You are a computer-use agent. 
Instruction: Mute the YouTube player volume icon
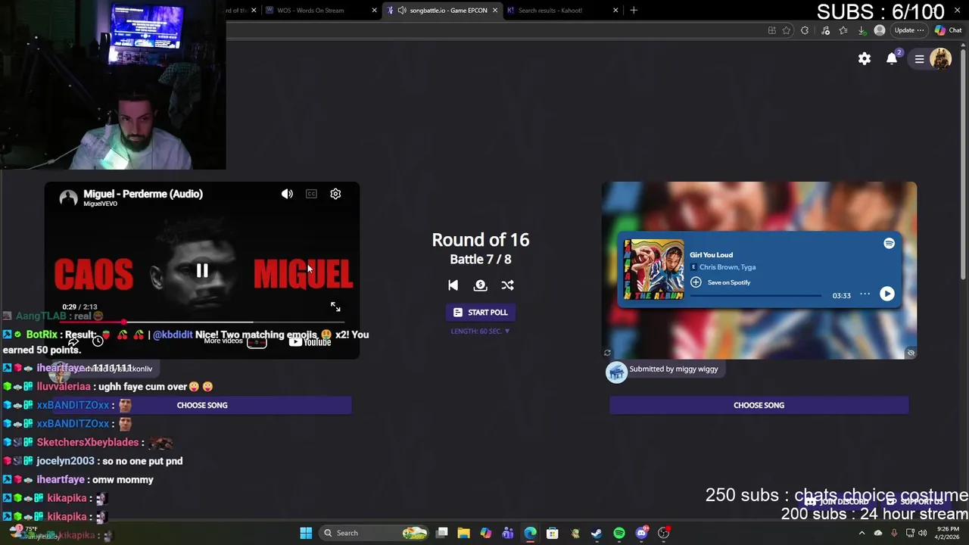[x=287, y=194]
